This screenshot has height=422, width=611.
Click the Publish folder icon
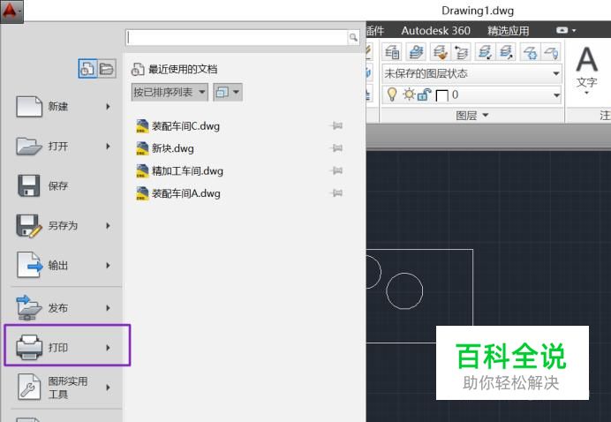coord(29,308)
